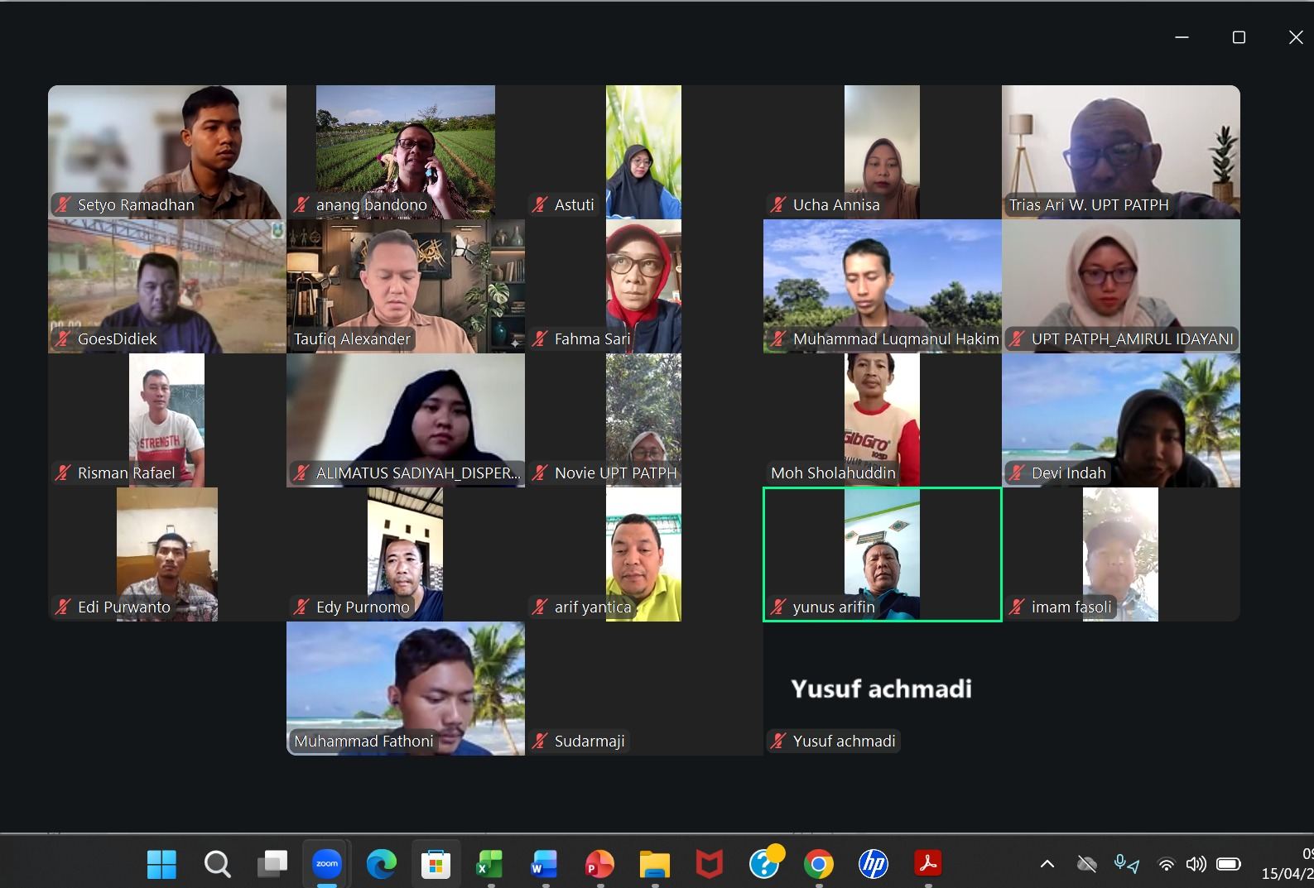Open the Windows Start menu
The image size is (1314, 888).
(x=161, y=864)
